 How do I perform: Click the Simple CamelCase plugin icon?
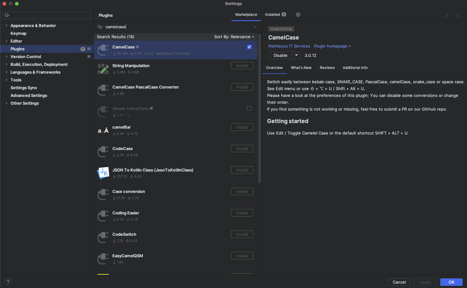[x=103, y=112]
